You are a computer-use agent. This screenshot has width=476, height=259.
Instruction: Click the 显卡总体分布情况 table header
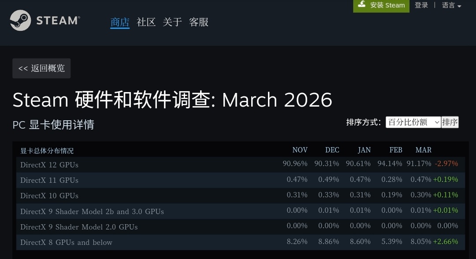[47, 151]
